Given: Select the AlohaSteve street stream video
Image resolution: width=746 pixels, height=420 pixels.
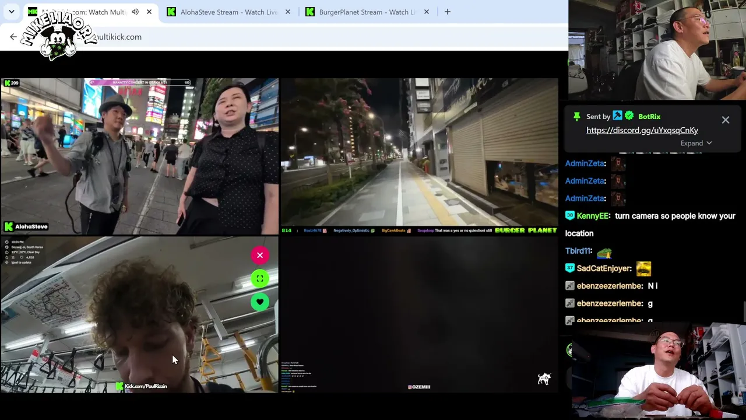Looking at the screenshot, I should point(139,156).
